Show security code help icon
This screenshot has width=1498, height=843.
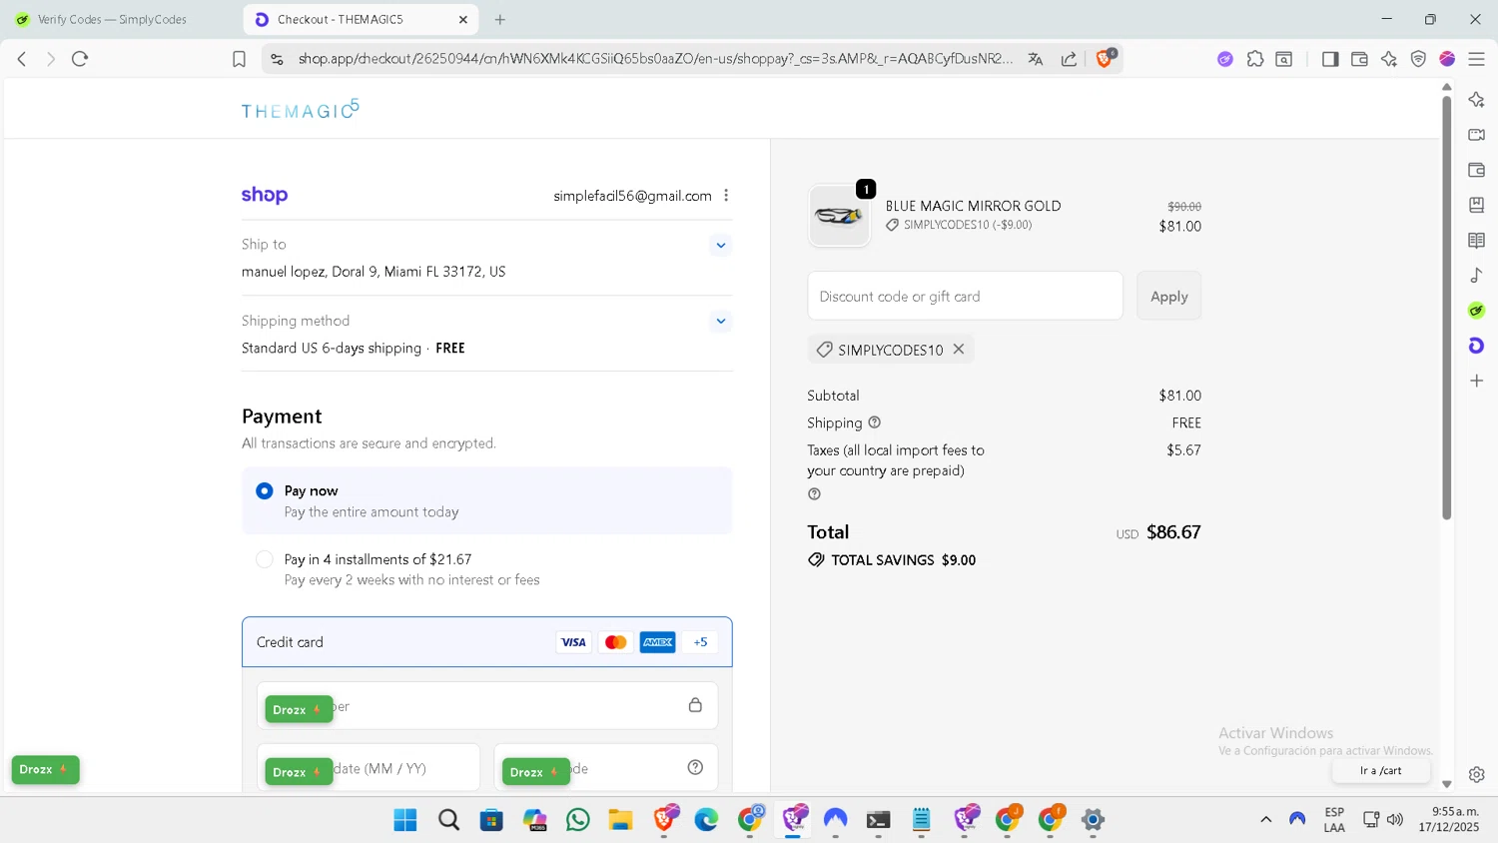(x=695, y=767)
